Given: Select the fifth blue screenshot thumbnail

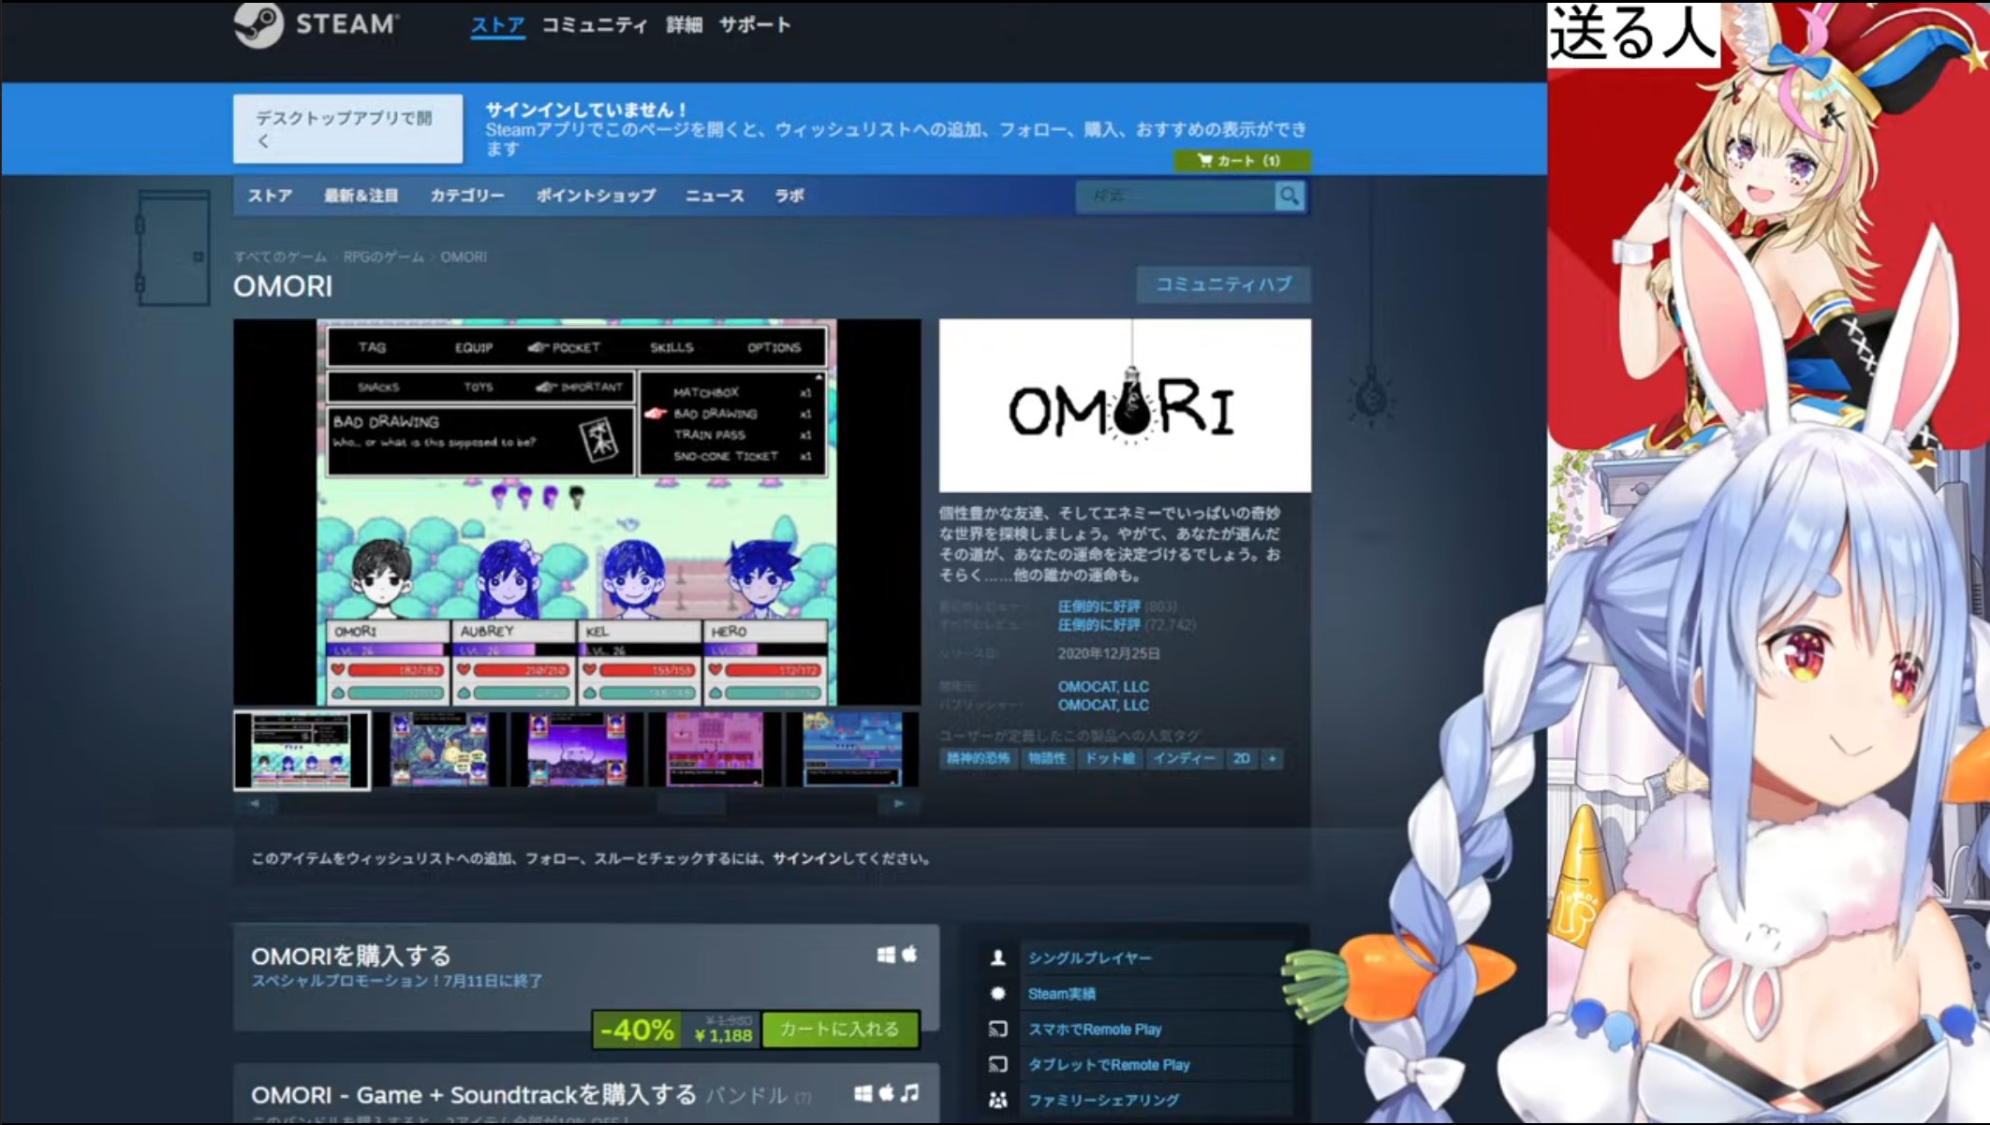Looking at the screenshot, I should (852, 750).
